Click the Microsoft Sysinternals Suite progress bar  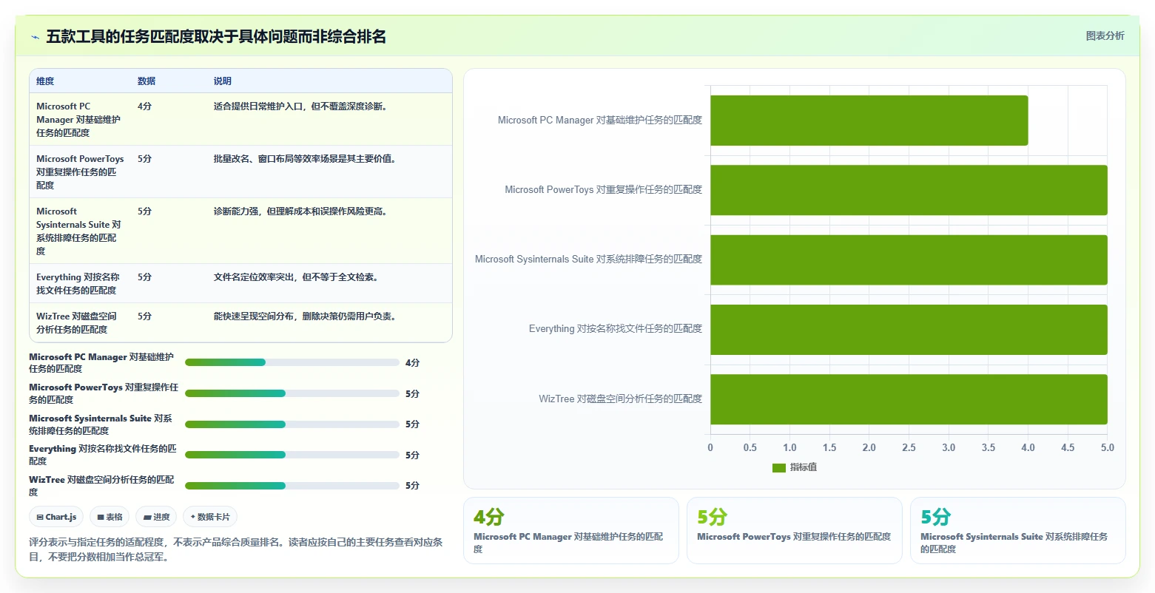click(292, 424)
